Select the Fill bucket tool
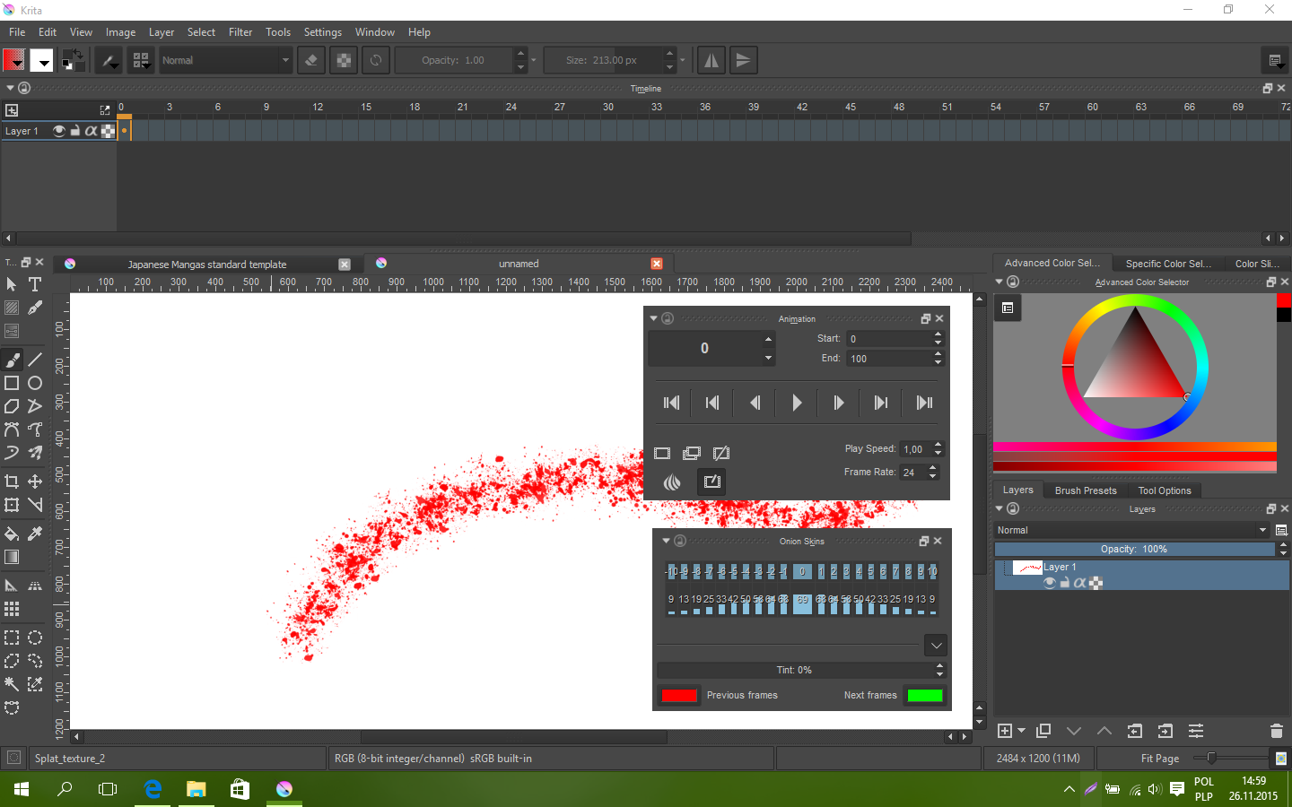Image resolution: width=1292 pixels, height=807 pixels. coord(12,534)
